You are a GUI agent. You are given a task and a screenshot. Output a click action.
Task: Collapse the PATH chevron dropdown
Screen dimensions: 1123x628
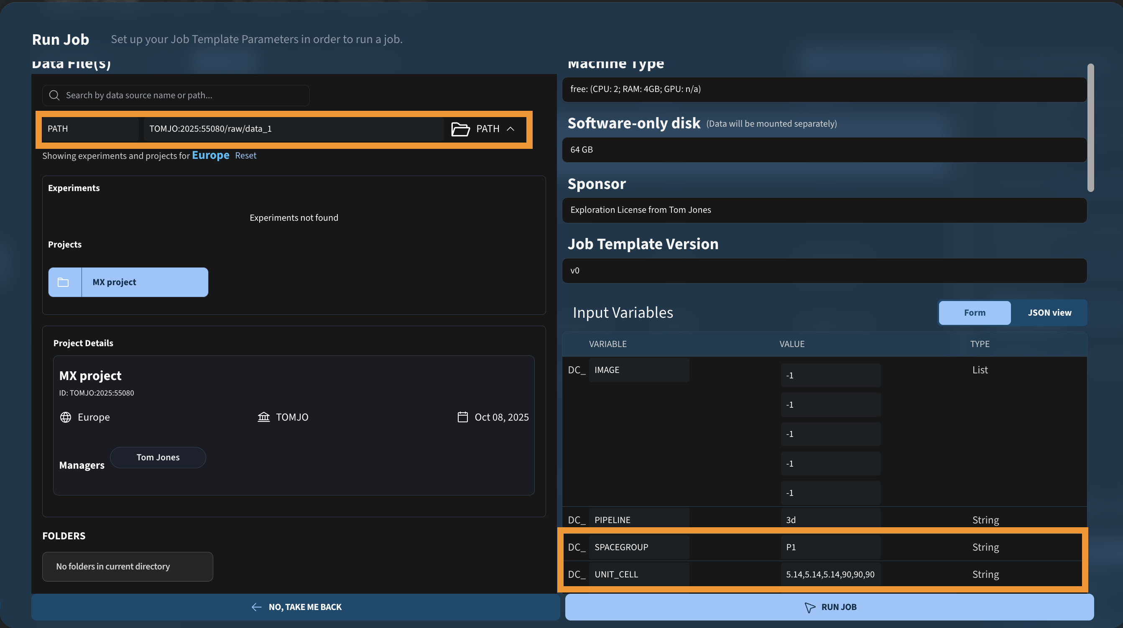pos(510,129)
